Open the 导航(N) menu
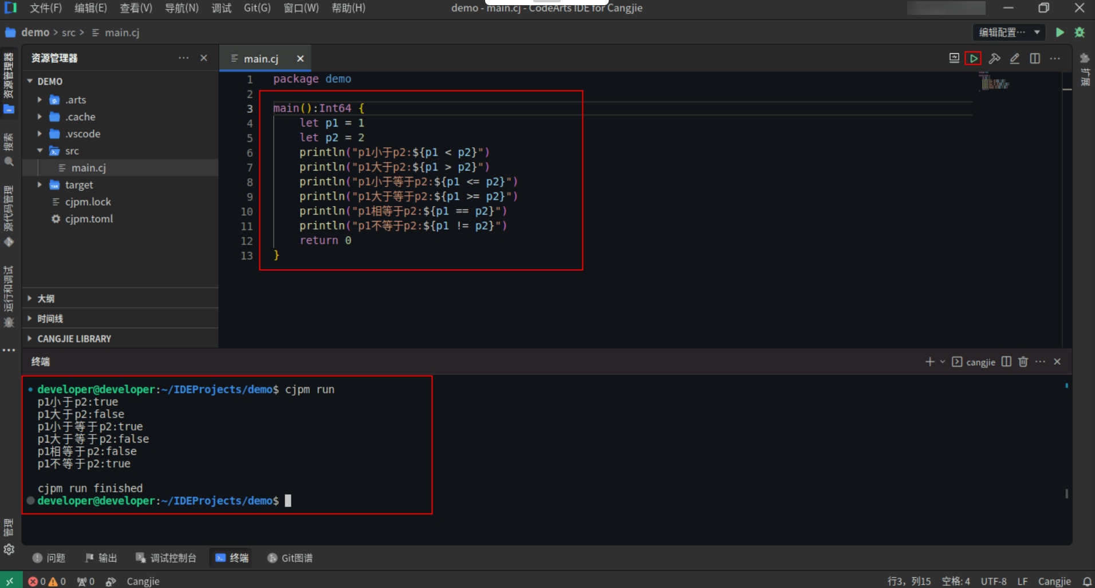The height and width of the screenshot is (588, 1095). coord(182,8)
